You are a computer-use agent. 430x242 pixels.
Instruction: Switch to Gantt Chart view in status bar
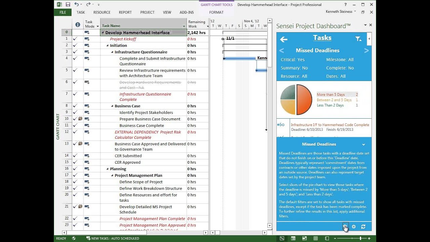282,238
